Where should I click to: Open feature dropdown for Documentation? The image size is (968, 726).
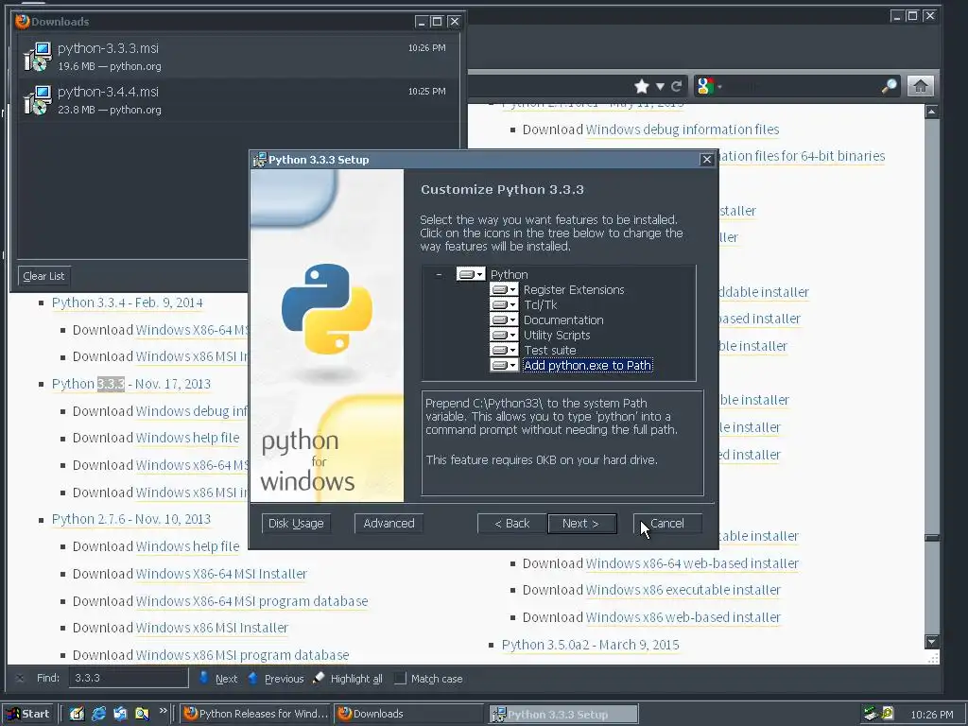tap(504, 320)
